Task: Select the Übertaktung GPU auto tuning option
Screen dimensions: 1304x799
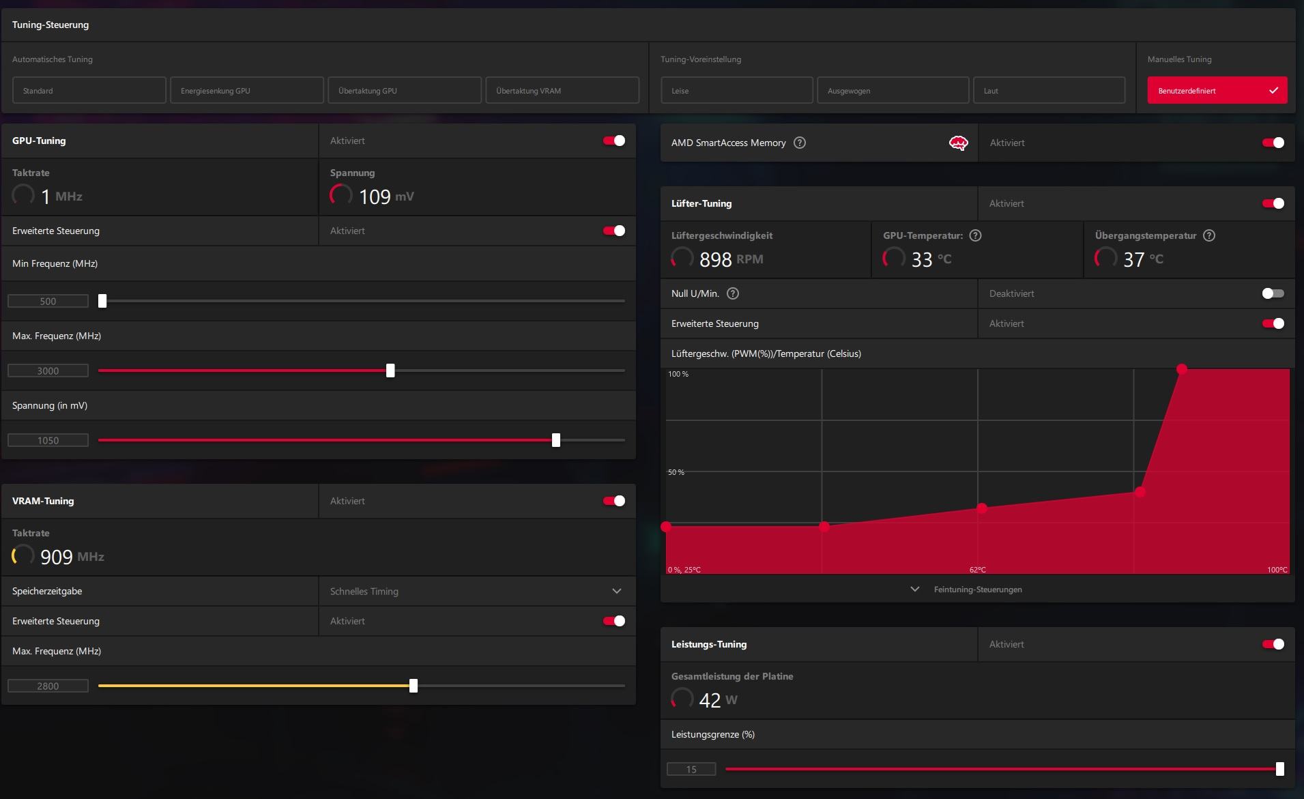Action: coord(405,90)
